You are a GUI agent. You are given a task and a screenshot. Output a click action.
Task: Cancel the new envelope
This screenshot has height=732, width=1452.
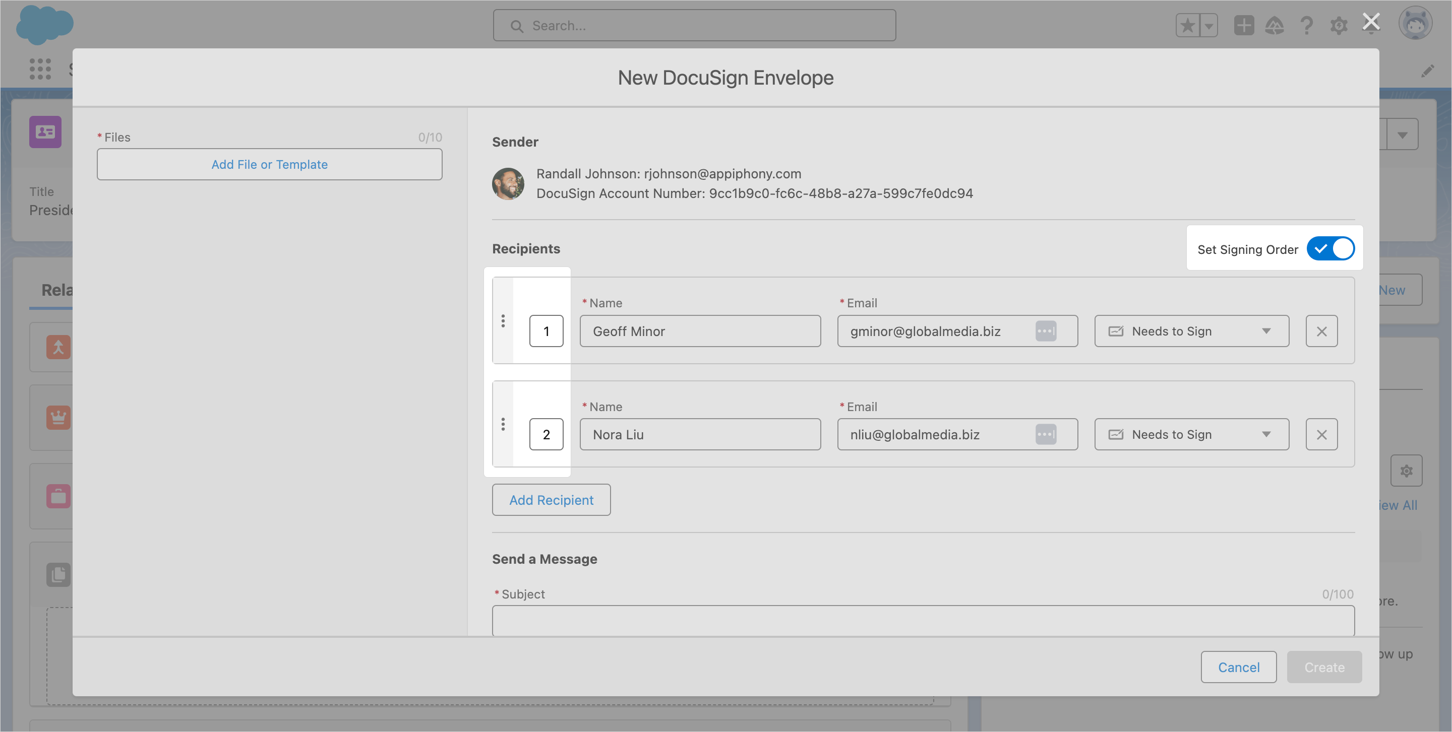[x=1238, y=667]
